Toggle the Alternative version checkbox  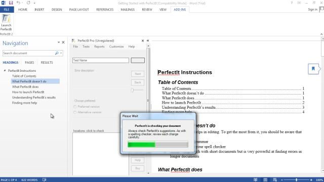tap(75, 112)
